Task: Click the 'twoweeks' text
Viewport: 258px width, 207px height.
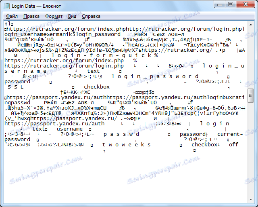Action: click(x=126, y=145)
